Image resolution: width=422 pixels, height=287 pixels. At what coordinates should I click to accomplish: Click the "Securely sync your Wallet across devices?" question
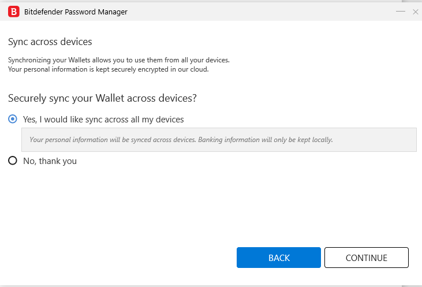tap(102, 98)
